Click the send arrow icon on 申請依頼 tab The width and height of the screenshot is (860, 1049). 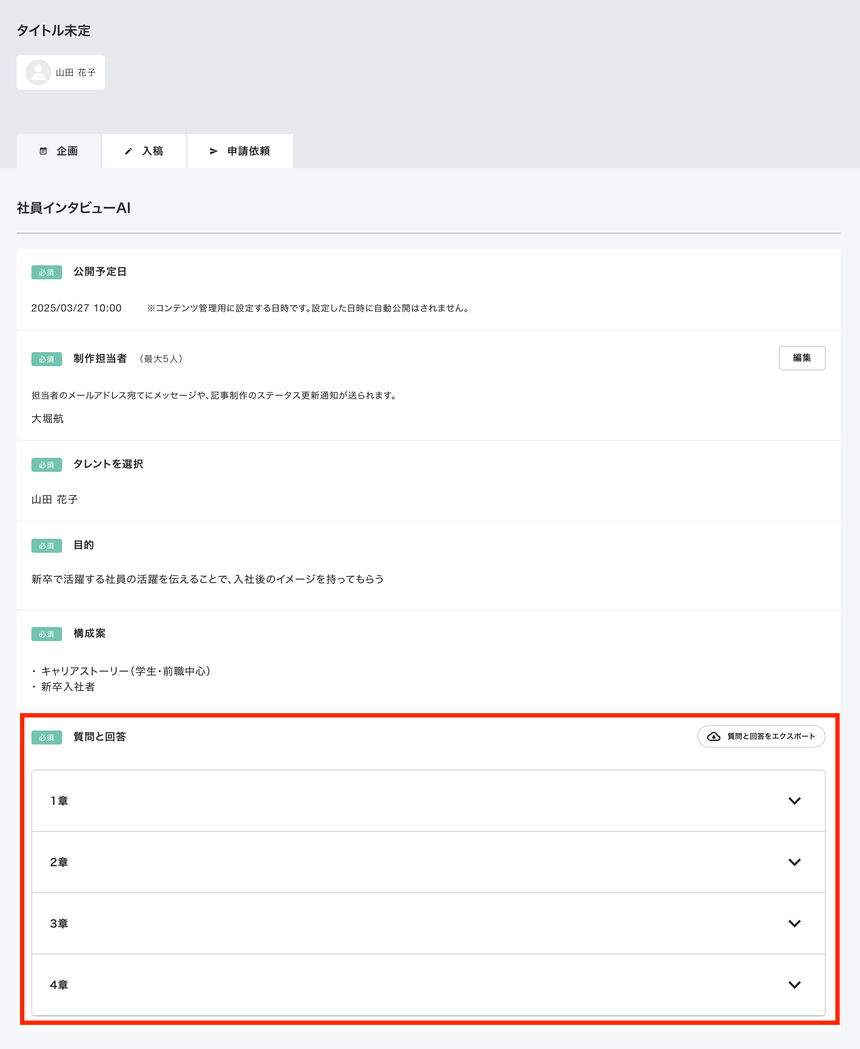[214, 151]
